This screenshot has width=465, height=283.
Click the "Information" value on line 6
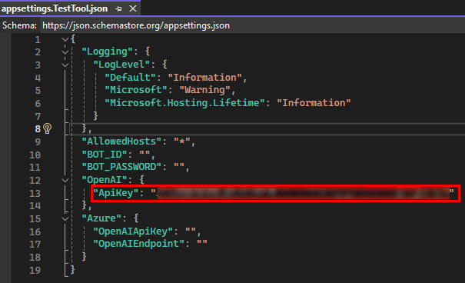[314, 103]
